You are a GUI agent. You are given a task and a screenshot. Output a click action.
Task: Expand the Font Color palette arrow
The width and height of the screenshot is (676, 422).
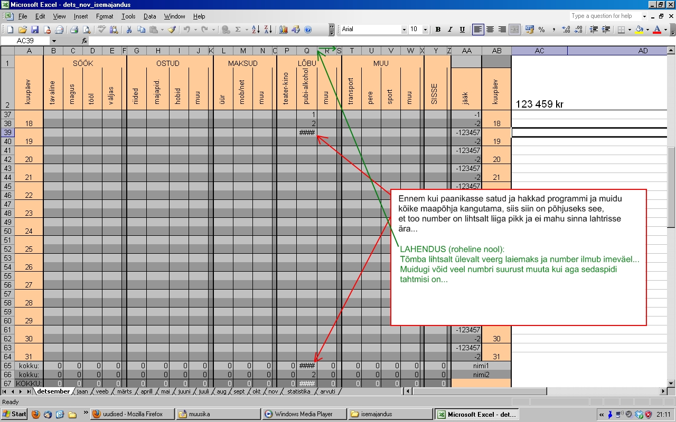[665, 30]
